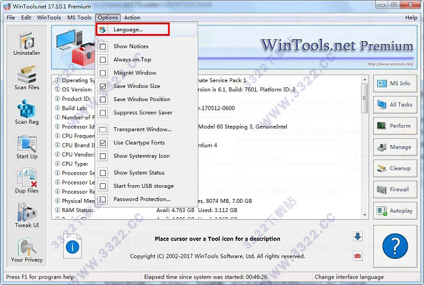The image size is (424, 285).
Task: Open the File menu
Action: point(11,18)
